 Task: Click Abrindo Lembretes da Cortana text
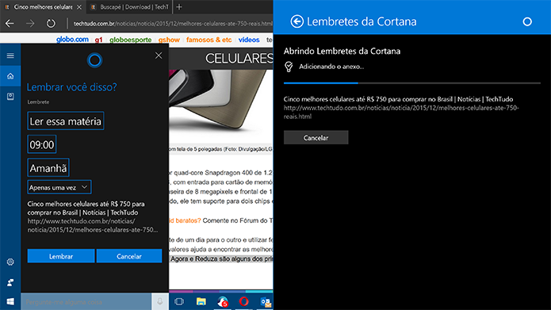tap(342, 51)
